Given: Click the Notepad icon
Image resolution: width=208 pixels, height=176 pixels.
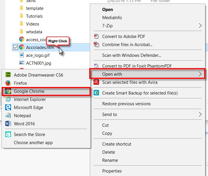Looking at the screenshot, I should pyautogui.click(x=8, y=115).
